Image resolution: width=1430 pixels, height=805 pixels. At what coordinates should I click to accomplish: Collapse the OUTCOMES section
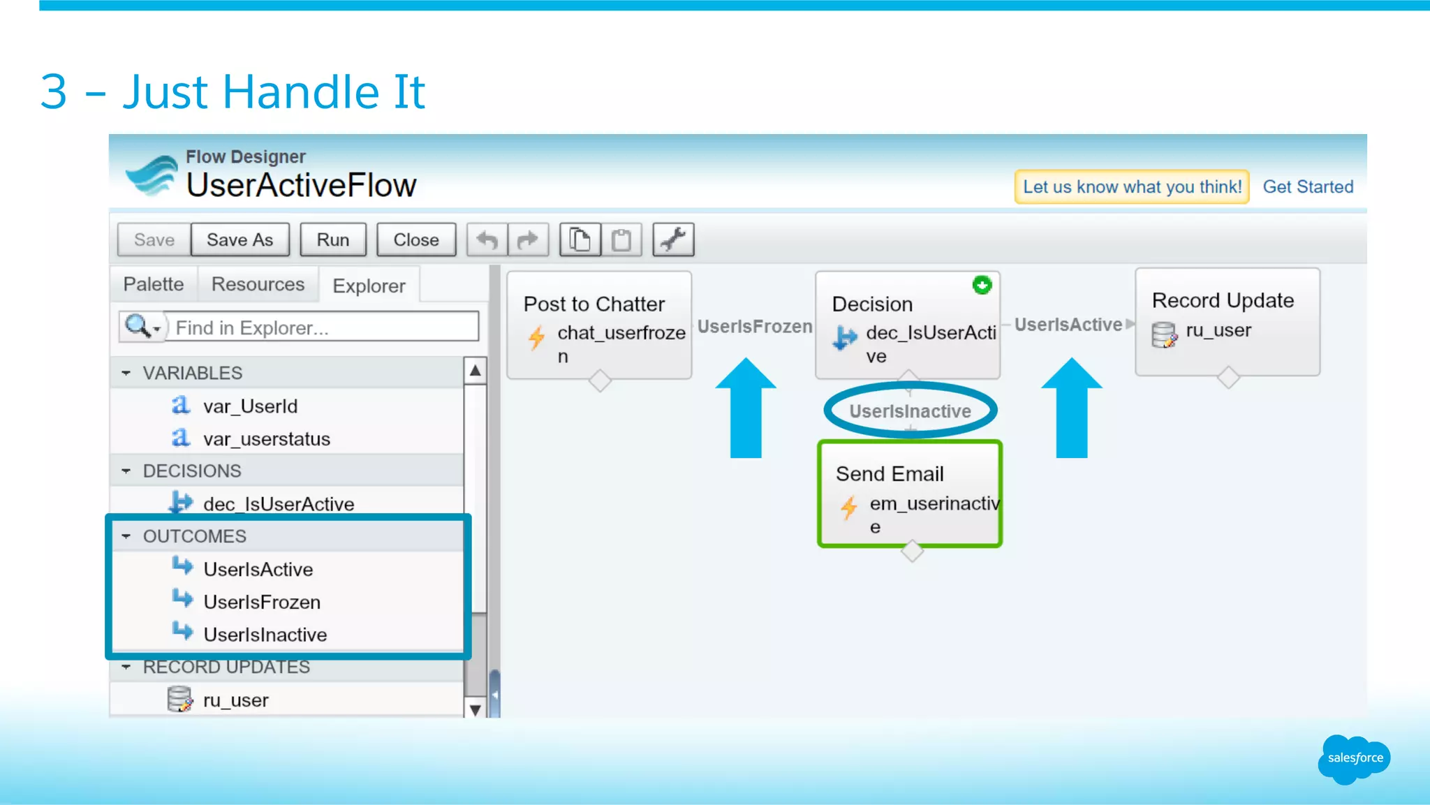126,537
